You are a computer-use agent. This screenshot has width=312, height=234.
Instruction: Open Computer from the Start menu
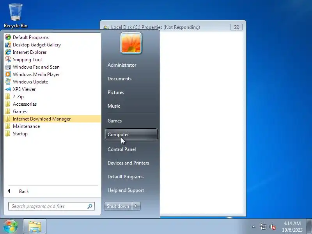tap(131, 135)
